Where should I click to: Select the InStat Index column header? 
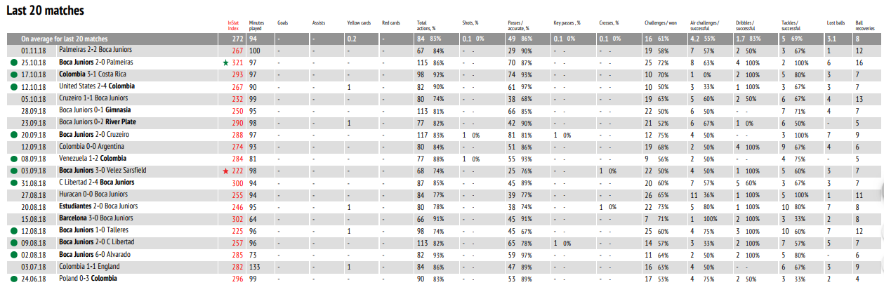[x=235, y=26]
